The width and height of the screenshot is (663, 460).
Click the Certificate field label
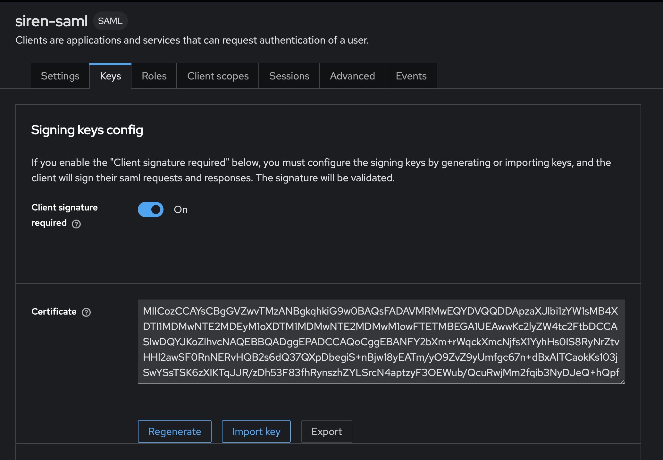(54, 311)
